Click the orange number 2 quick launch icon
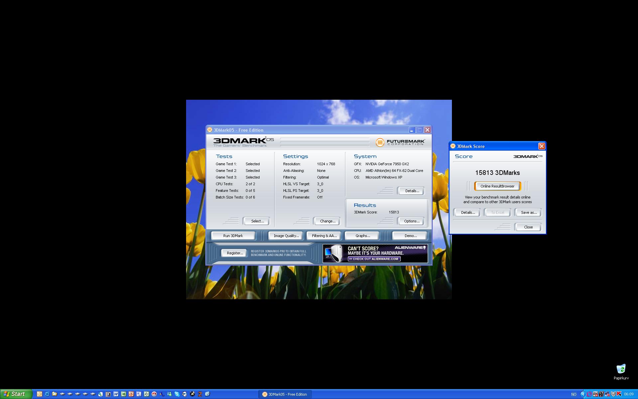The width and height of the screenshot is (638, 399). point(200,394)
